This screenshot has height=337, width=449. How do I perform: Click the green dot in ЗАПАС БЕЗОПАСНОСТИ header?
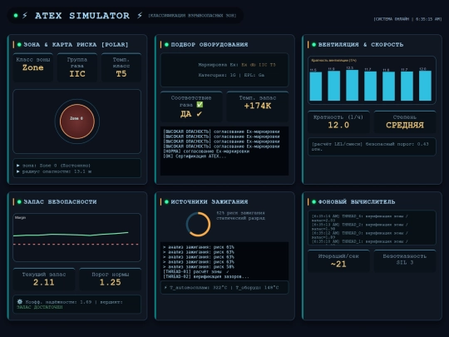tap(19, 201)
